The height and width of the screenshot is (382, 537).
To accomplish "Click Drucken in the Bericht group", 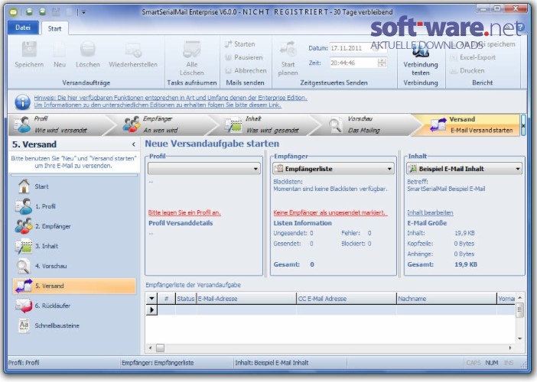I will click(467, 70).
